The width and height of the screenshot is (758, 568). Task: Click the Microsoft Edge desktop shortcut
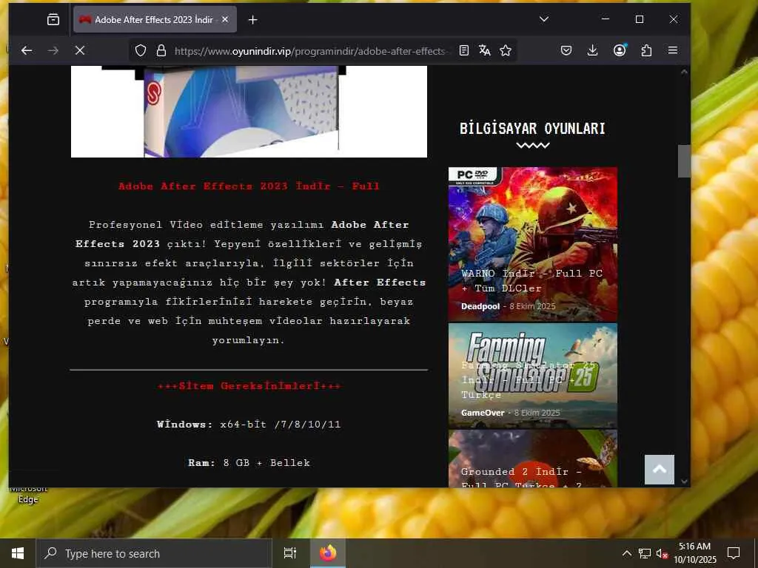(x=27, y=495)
